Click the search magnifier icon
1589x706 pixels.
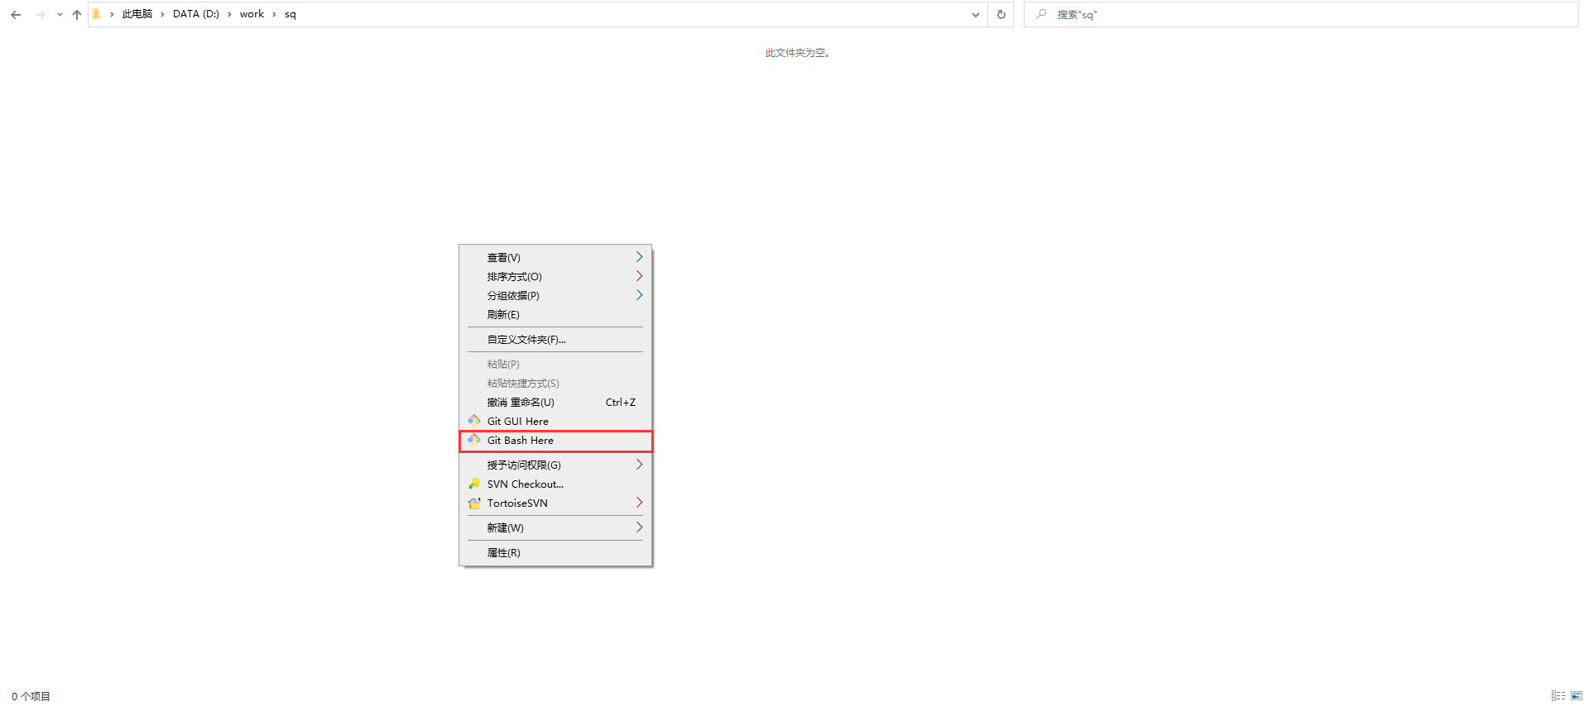(1041, 14)
